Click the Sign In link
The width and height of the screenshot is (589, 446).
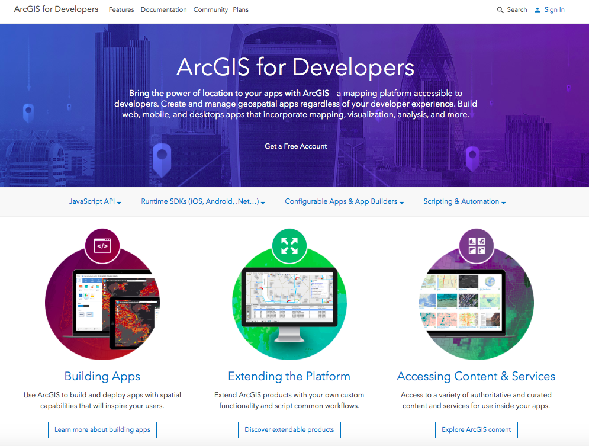click(555, 9)
